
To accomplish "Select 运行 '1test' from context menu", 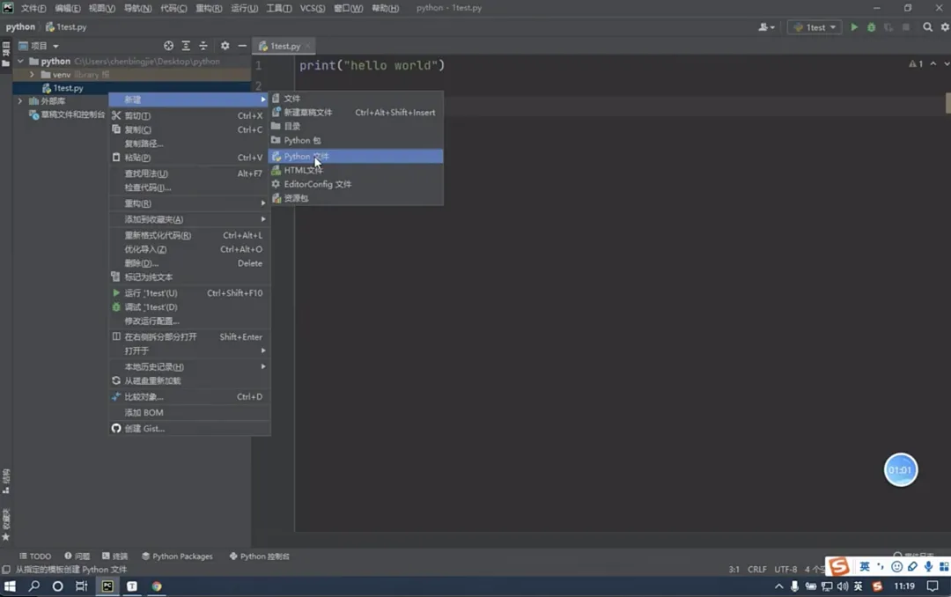I will 189,293.
